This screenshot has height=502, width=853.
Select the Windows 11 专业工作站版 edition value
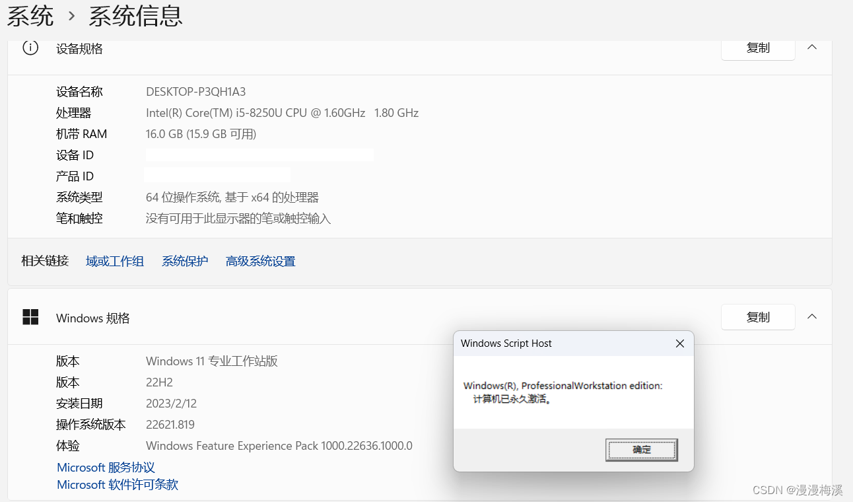[x=212, y=361]
